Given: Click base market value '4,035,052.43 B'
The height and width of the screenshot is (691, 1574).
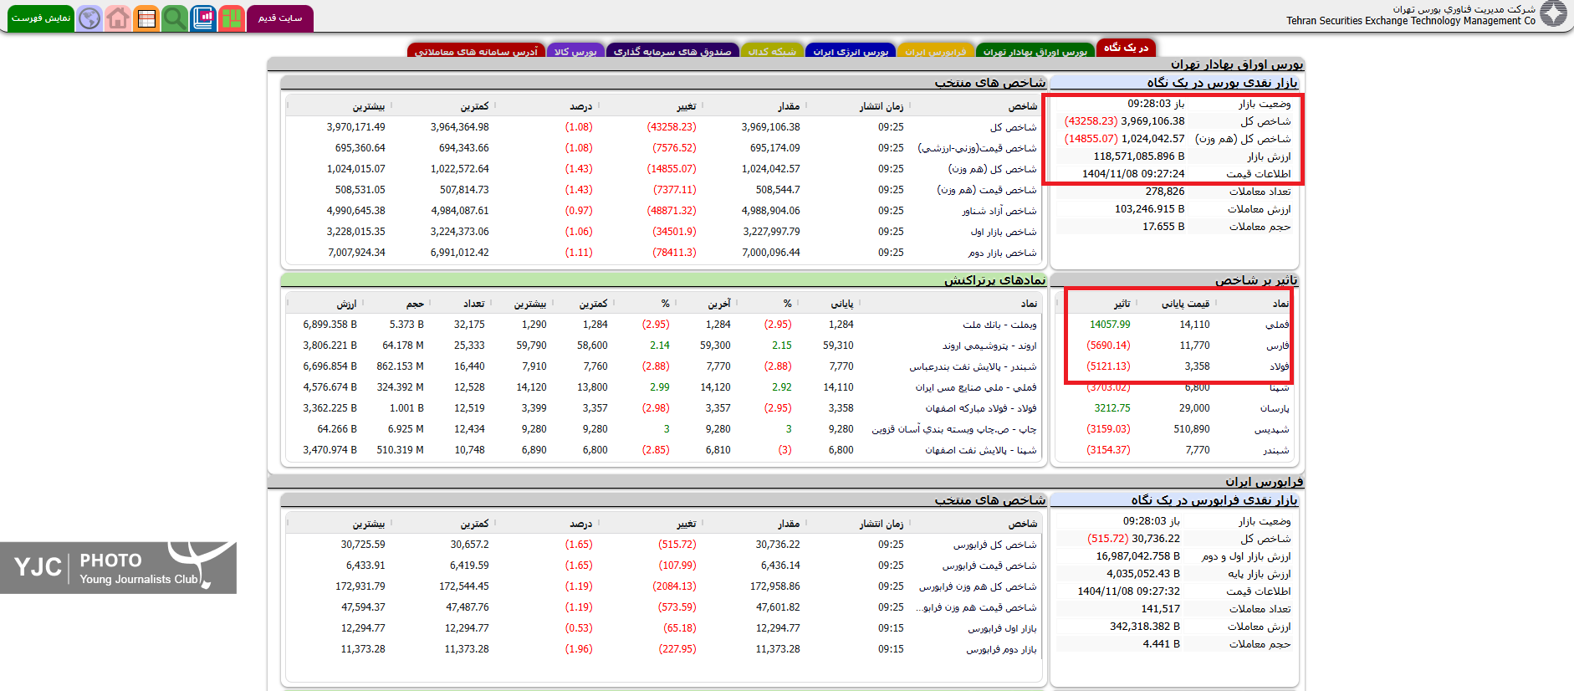Looking at the screenshot, I should click(x=1143, y=574).
